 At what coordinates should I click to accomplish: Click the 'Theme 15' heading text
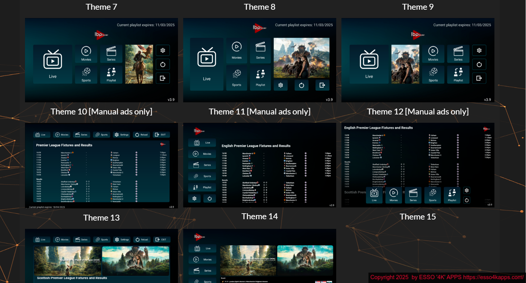[x=418, y=217]
